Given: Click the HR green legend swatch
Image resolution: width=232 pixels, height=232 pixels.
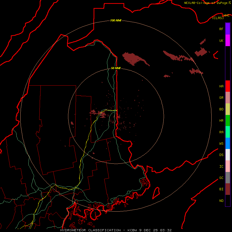Looking at the screenshot, I should (x=228, y=121).
